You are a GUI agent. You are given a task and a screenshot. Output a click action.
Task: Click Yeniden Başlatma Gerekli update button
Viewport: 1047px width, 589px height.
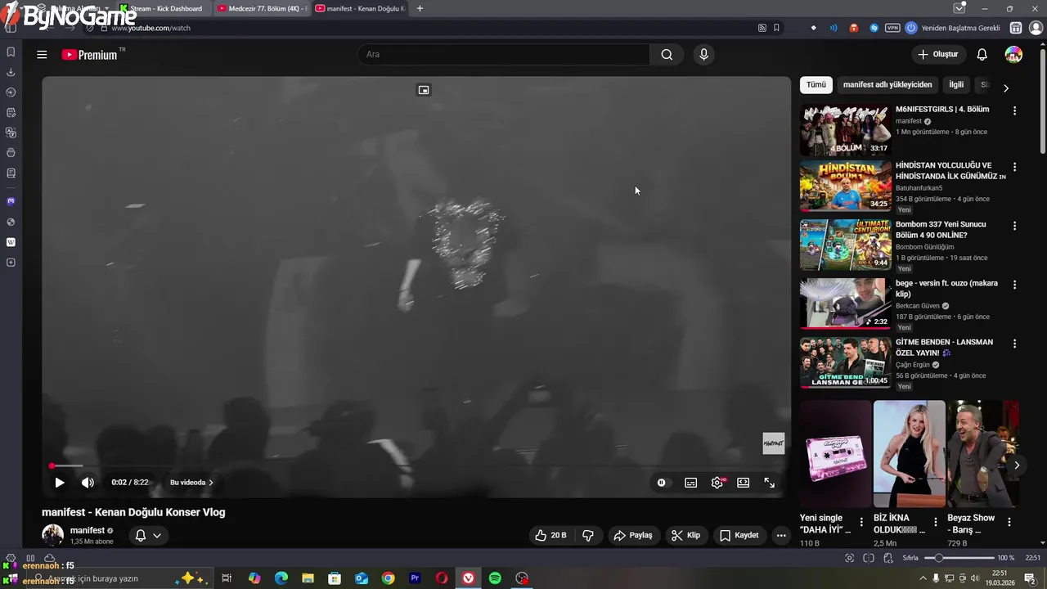[x=953, y=28]
